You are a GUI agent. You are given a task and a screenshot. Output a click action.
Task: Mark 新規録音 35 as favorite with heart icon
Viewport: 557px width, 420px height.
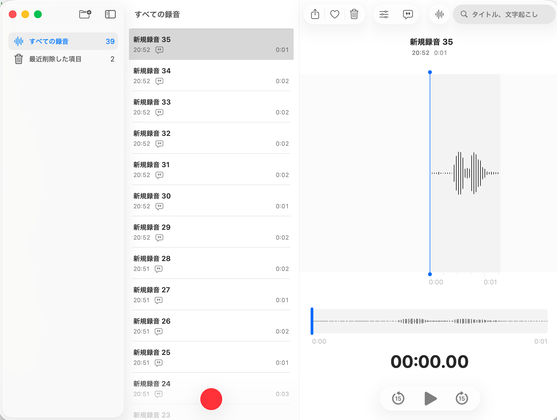point(334,14)
